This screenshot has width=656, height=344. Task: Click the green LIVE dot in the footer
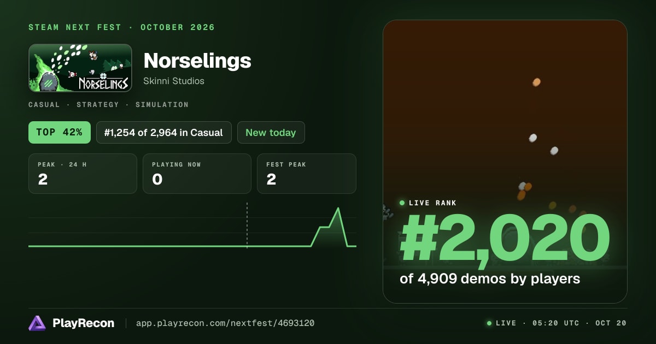489,323
